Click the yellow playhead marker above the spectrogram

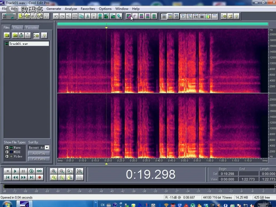click(106, 28)
